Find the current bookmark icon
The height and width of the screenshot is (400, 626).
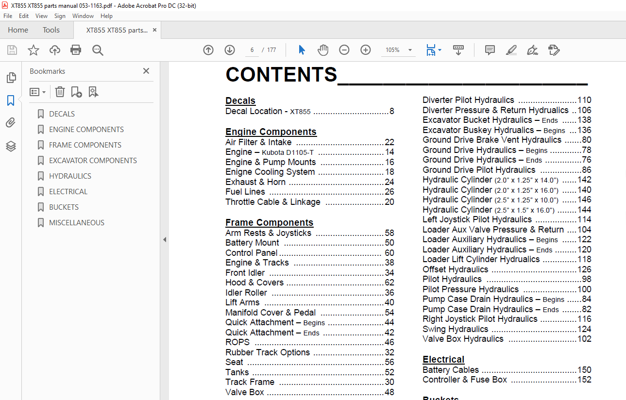tap(94, 92)
